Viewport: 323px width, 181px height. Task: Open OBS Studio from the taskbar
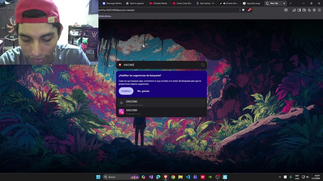click(x=218, y=177)
